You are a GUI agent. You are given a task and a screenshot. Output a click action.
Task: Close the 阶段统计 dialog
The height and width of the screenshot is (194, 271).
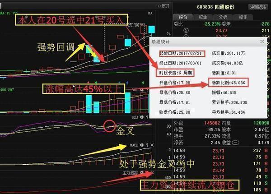tap(262, 42)
